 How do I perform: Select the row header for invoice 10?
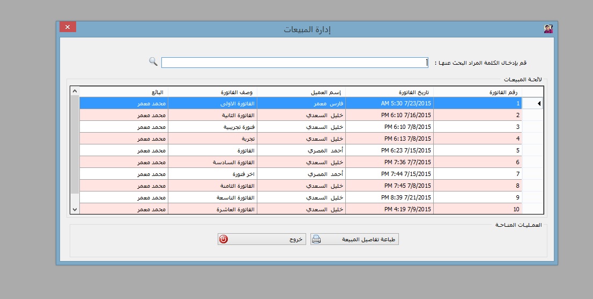click(532, 209)
